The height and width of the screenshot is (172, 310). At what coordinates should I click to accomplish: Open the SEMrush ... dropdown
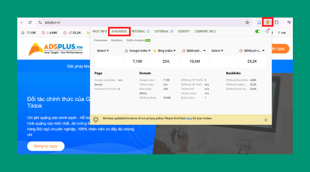click(194, 51)
